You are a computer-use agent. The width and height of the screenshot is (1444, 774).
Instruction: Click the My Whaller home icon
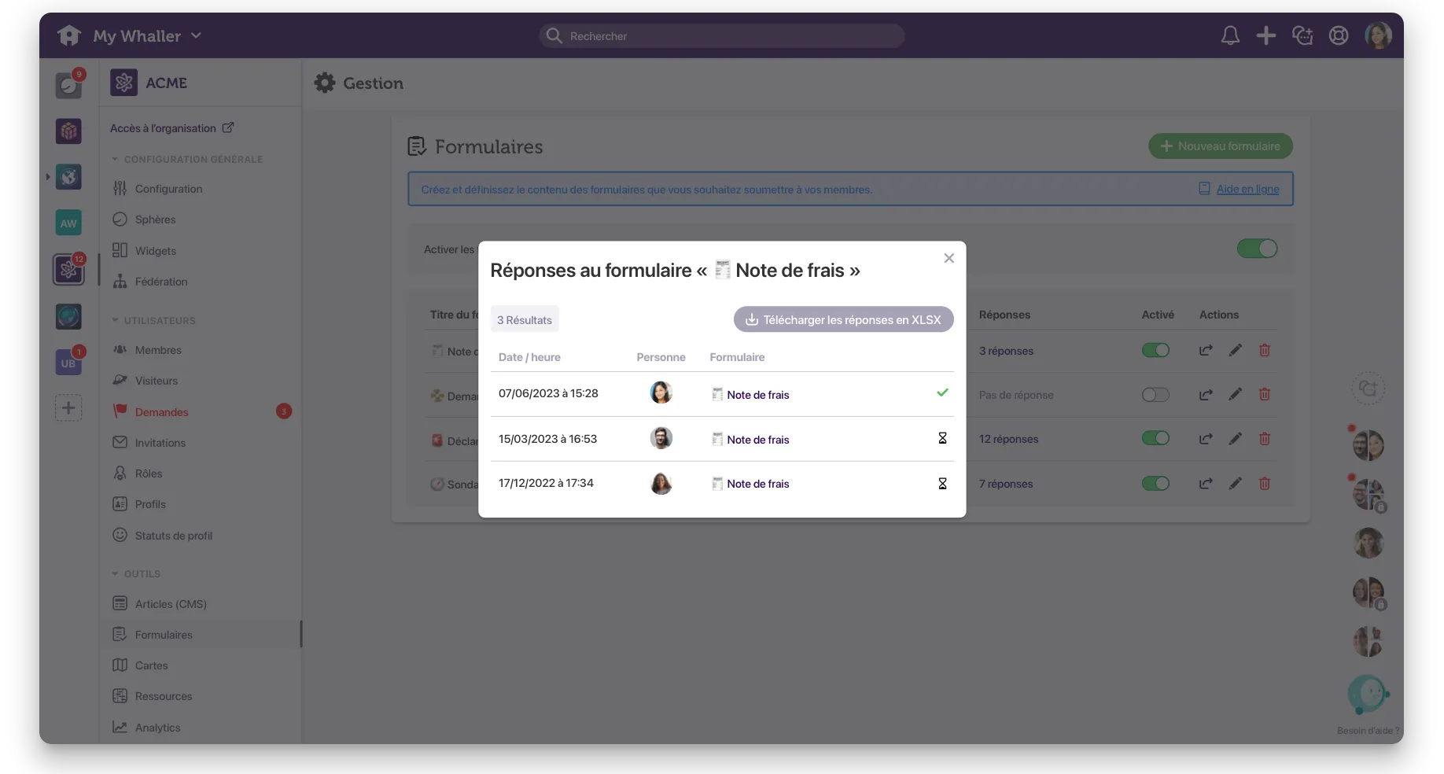coord(69,35)
